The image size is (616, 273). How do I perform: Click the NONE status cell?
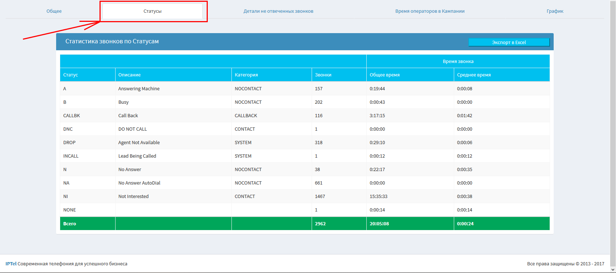87,210
